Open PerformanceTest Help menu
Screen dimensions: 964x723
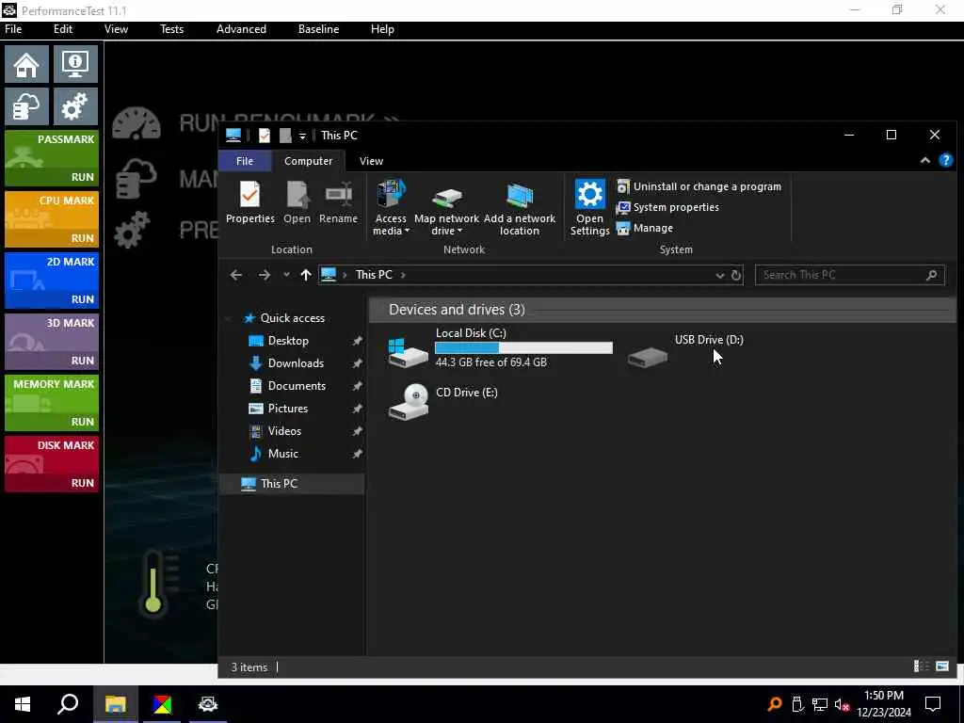click(382, 29)
